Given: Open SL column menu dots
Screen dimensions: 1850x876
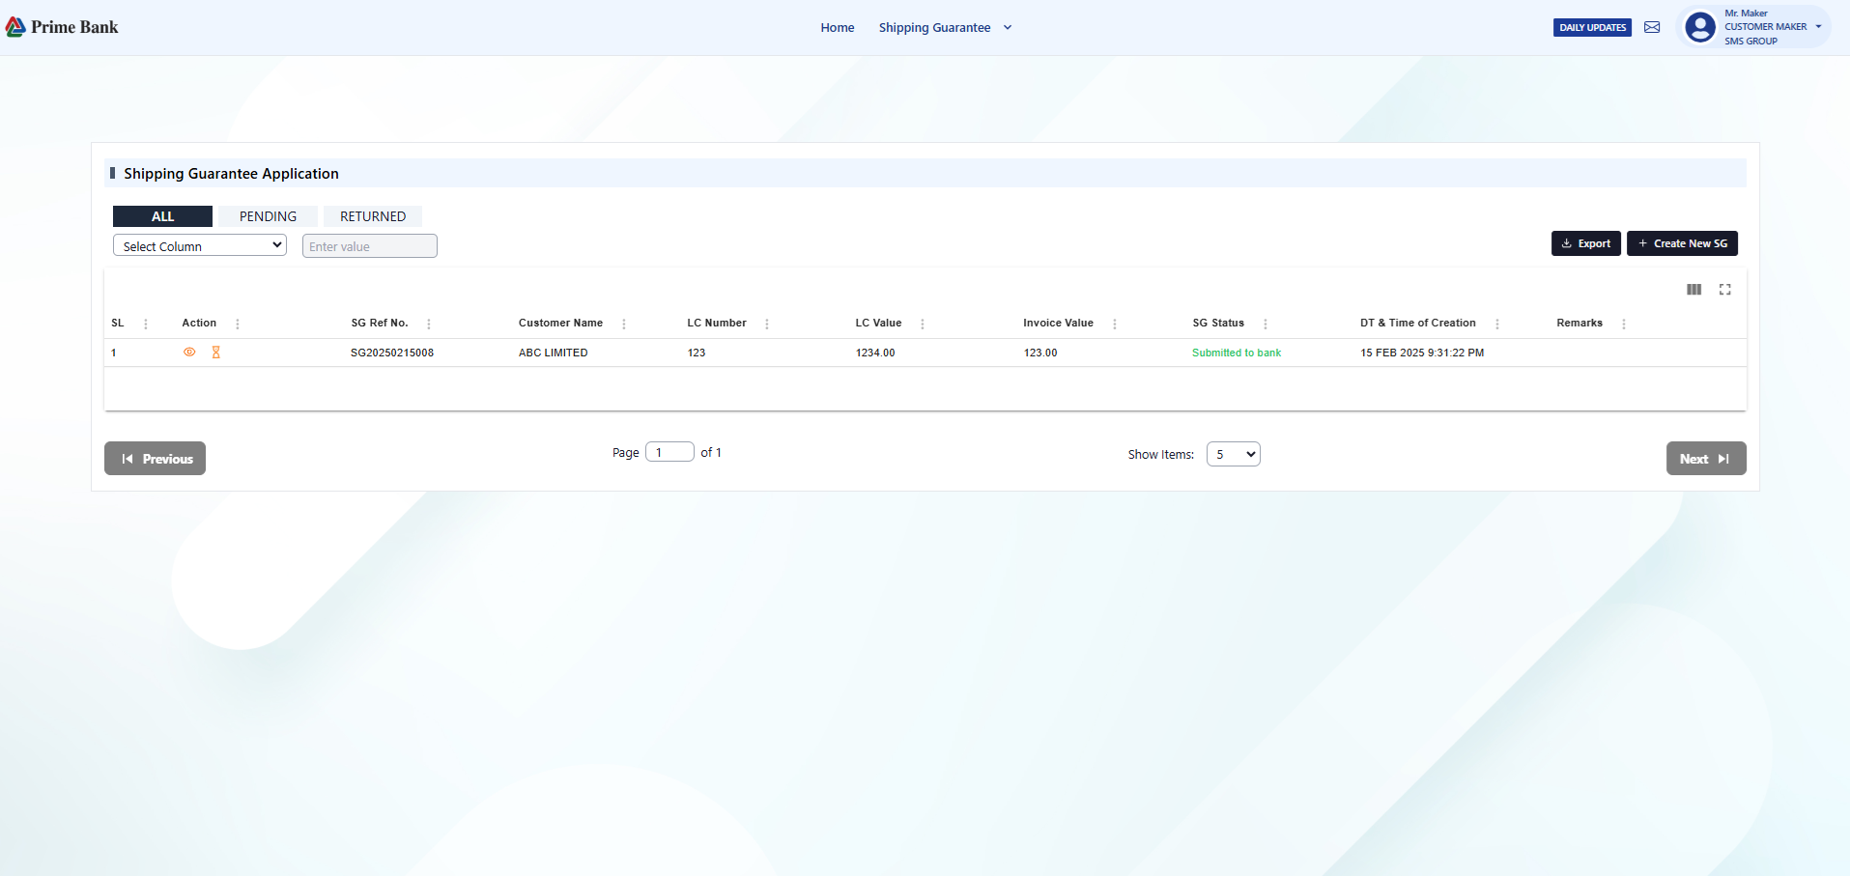Looking at the screenshot, I should click(x=146, y=324).
